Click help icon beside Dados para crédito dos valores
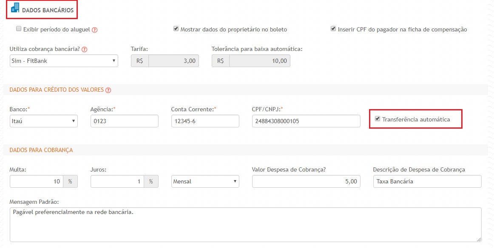 108,90
